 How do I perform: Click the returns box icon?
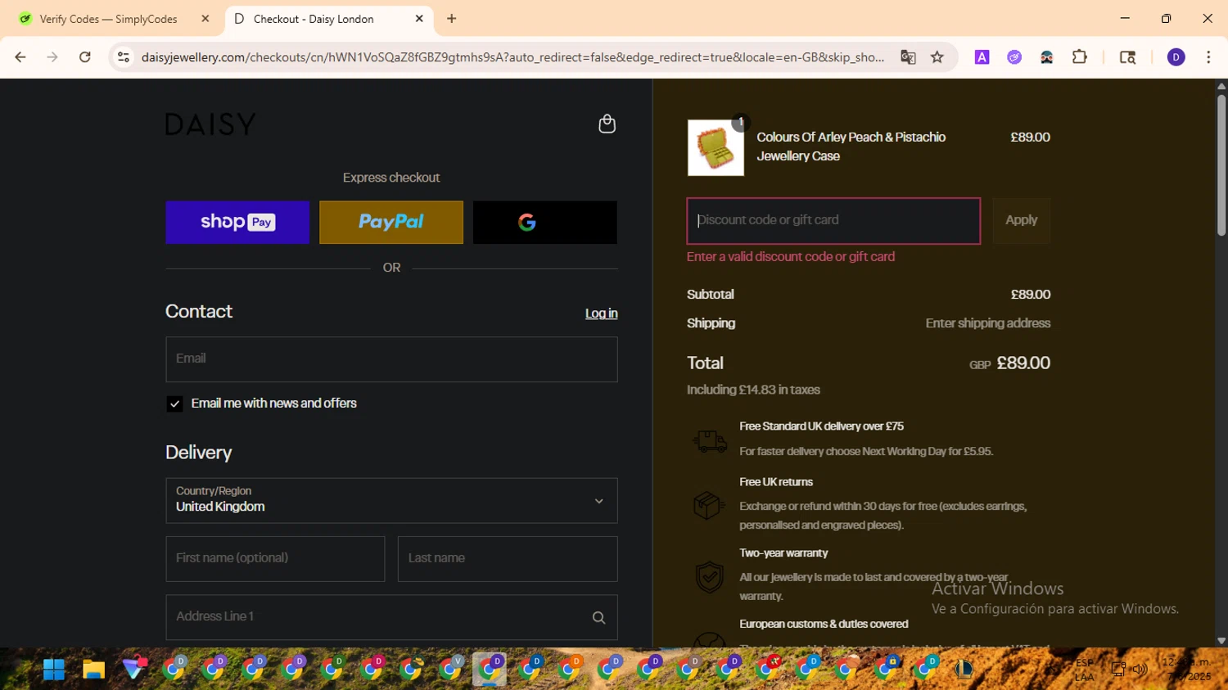(x=709, y=505)
